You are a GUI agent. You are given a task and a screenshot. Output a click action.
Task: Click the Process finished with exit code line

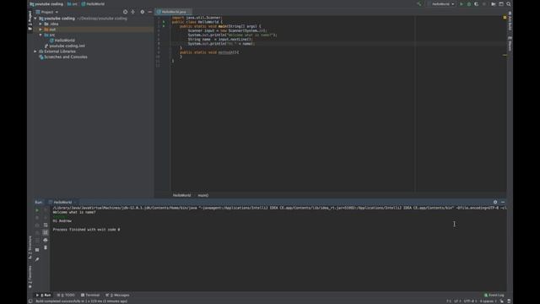(x=86, y=230)
